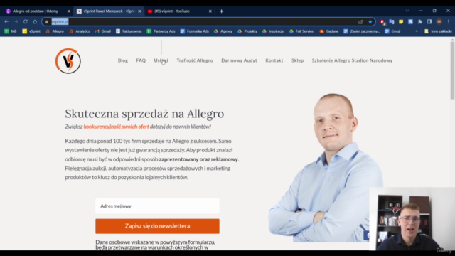455x256 pixels.
Task: Reload the current page
Action: point(26,22)
